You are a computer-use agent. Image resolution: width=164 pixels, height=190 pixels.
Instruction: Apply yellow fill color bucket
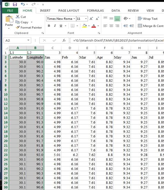(84, 26)
